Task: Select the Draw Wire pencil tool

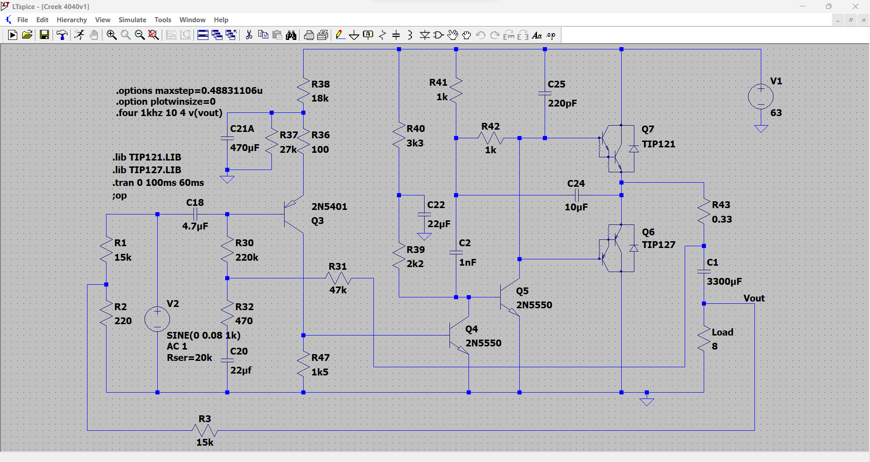Action: tap(340, 35)
